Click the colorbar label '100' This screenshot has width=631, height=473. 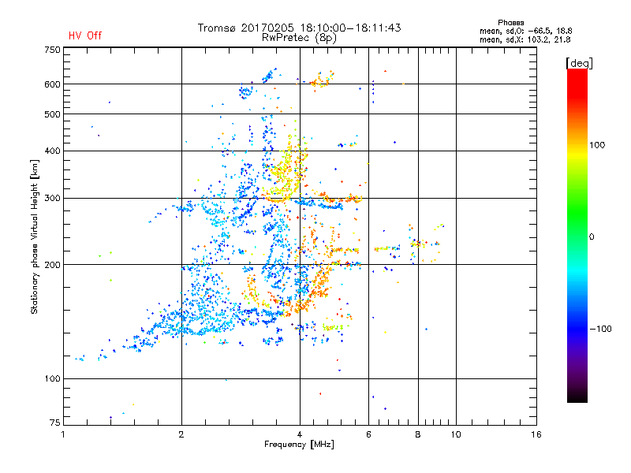(597, 145)
